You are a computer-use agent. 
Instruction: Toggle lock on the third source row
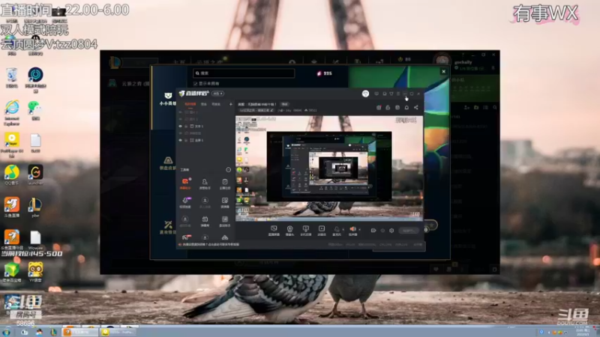point(186,126)
